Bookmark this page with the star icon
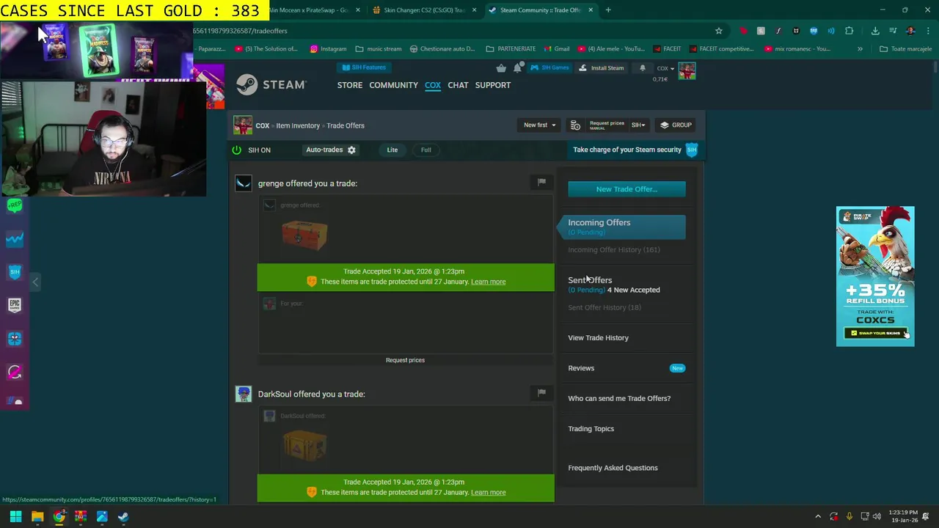The image size is (939, 528). [719, 31]
